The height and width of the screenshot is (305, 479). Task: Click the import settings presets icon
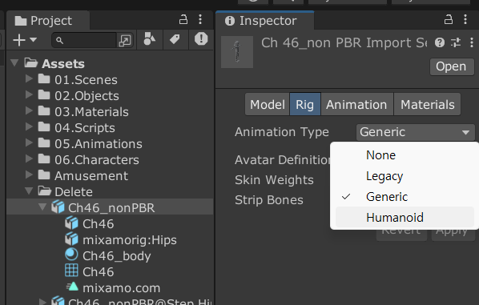(456, 42)
